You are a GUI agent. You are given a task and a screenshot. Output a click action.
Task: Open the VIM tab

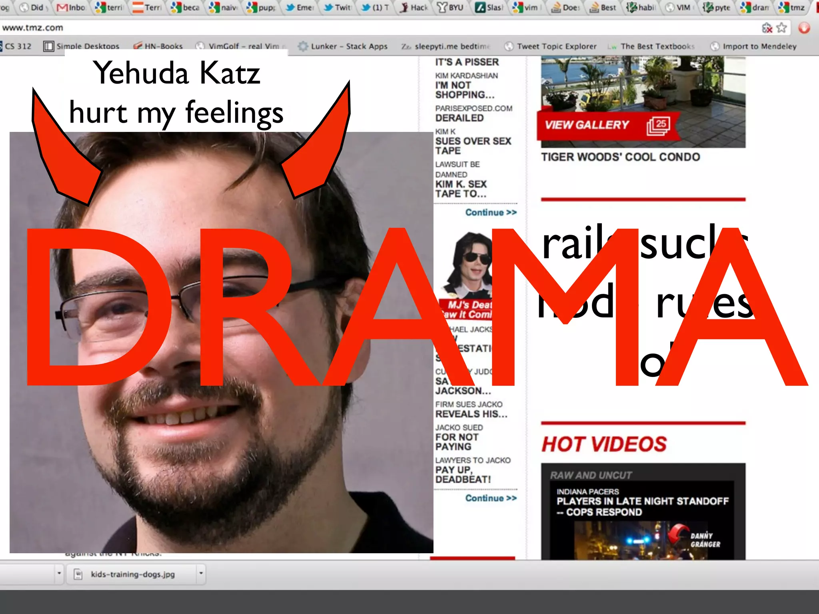(679, 8)
